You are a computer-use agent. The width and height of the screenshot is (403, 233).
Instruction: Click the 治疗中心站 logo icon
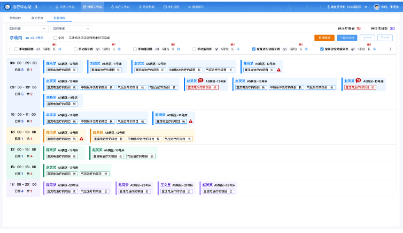tap(7, 7)
